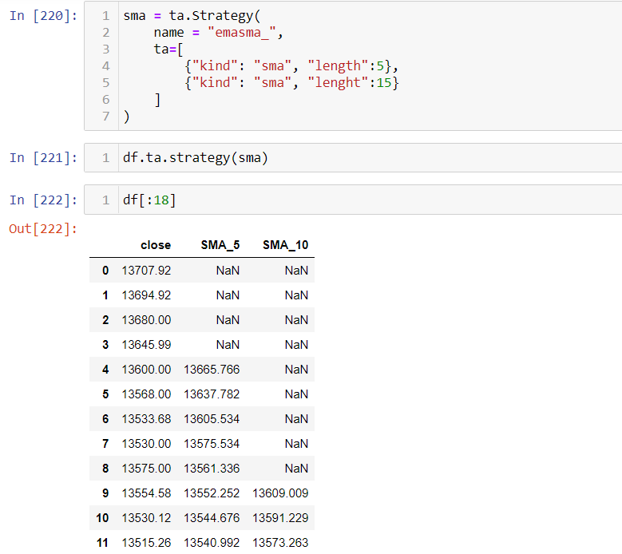This screenshot has width=622, height=554.
Task: Click SMA_5 value 13540.992
Action: click(212, 543)
